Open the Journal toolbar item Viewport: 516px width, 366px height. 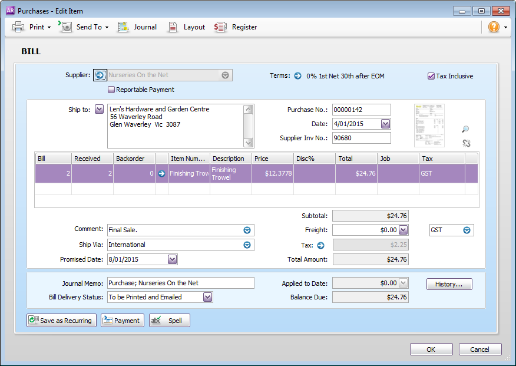click(137, 27)
